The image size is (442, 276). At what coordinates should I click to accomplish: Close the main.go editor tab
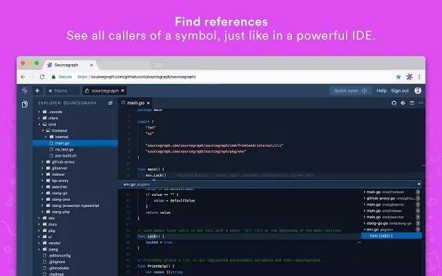pyautogui.click(x=148, y=103)
